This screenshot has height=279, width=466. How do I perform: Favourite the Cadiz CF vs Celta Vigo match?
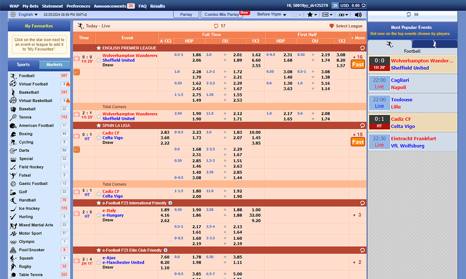click(99, 138)
